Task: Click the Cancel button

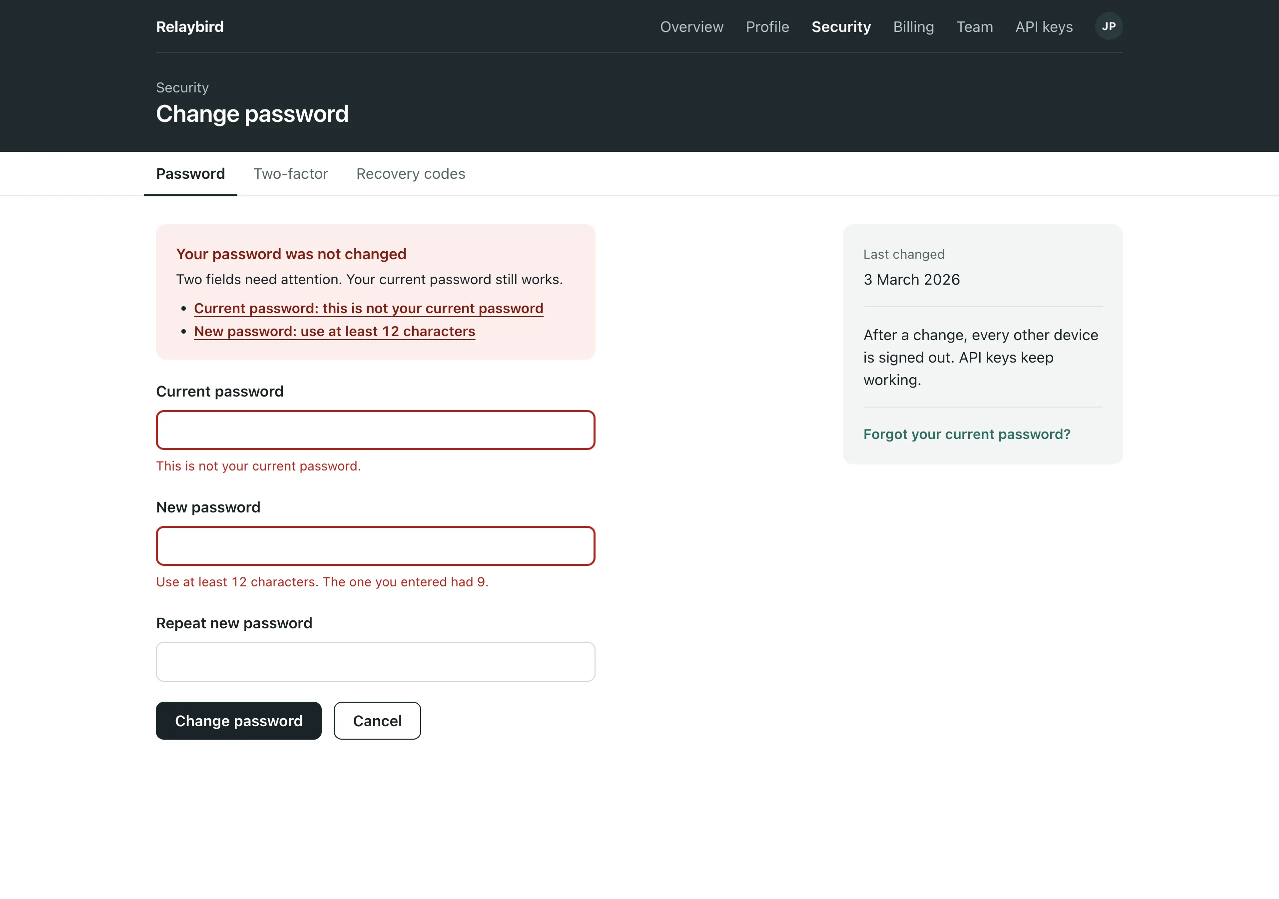Action: tap(377, 721)
